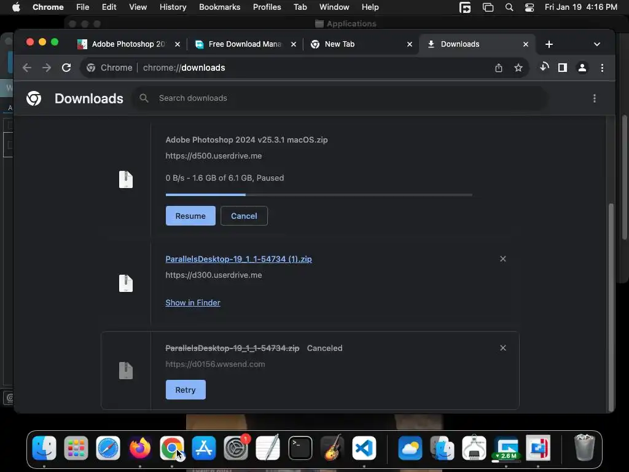This screenshot has height=472, width=629.
Task: Open Control Center in menu bar
Action: pos(529,7)
